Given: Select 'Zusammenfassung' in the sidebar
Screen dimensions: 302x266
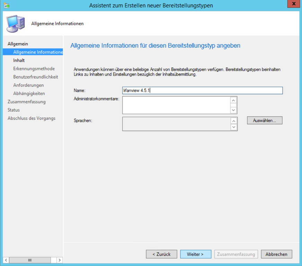Looking at the screenshot, I should 27,102.
